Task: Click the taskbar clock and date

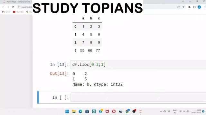Action: point(196,111)
